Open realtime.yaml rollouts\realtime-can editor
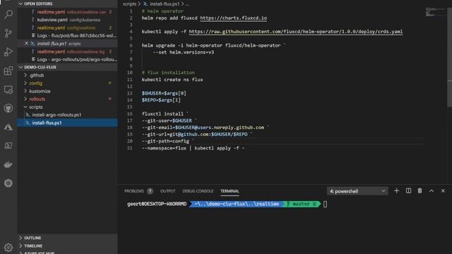This screenshot has width=452, height=254. pos(67,12)
